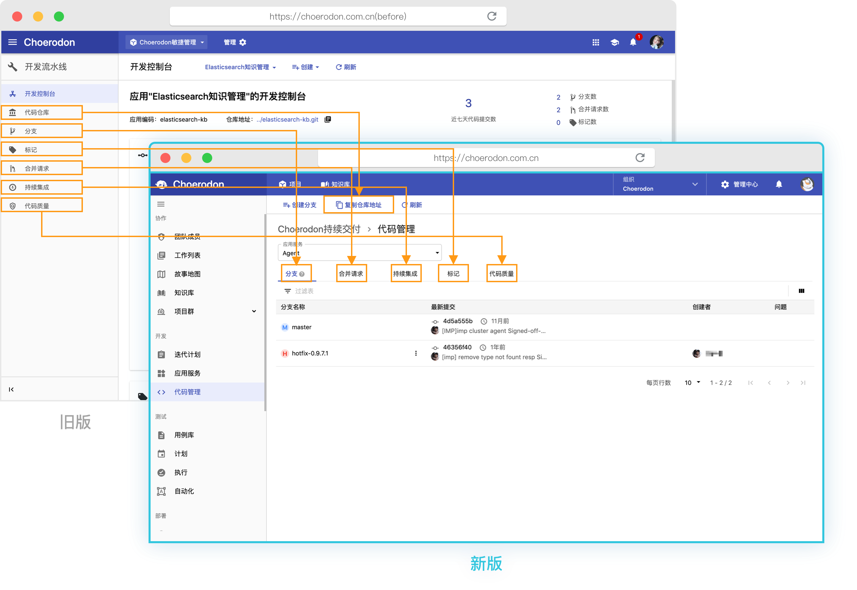Viewport: 857px width, 590px height.
Task: Click graduation cap icon in old window header
Action: pyautogui.click(x=614, y=42)
